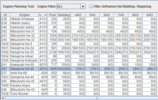
Task: Select the Mitsubishi Ha-32 engine row
Action: [x=79, y=36]
